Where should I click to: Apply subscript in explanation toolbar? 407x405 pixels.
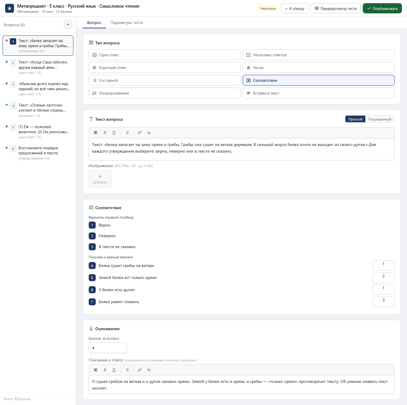(x=149, y=370)
